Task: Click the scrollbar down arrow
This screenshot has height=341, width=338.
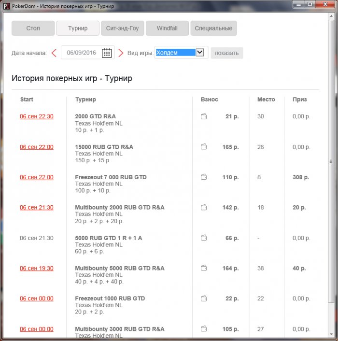Action: point(331,334)
